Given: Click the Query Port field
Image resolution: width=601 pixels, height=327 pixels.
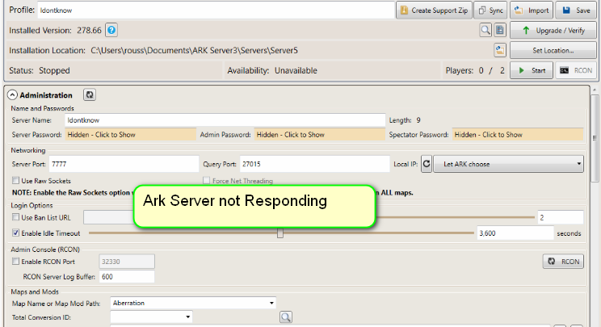Looking at the screenshot, I should click(315, 164).
